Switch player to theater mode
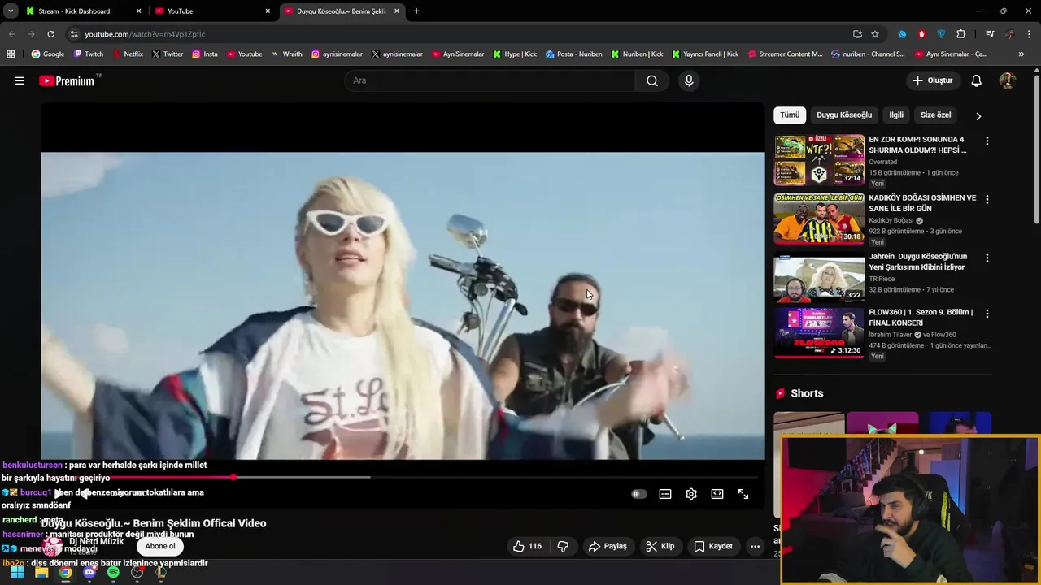Screen dimensions: 1041x585 [717, 494]
